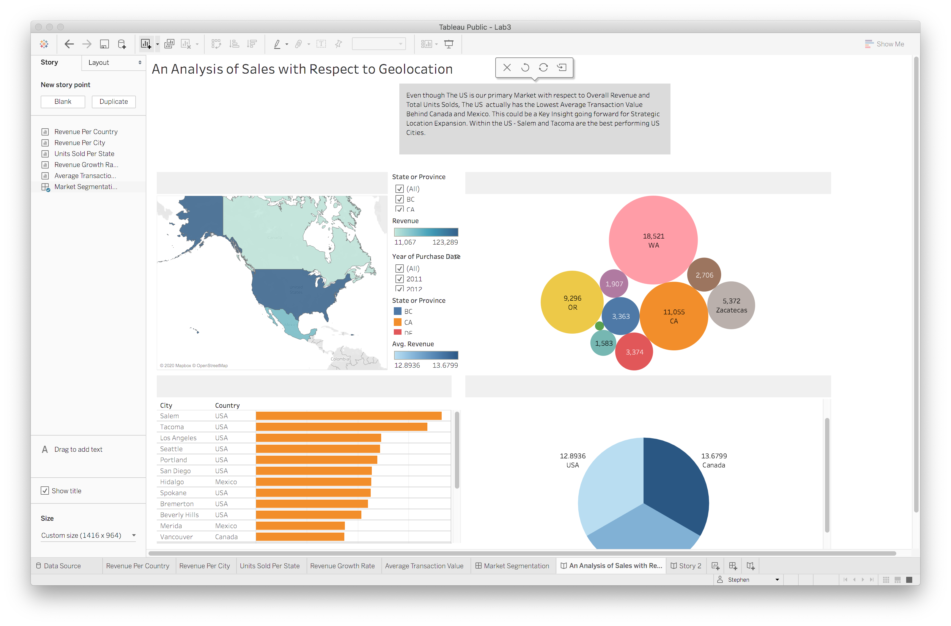Click the save icon in toolbar
951x626 pixels.
(x=104, y=44)
